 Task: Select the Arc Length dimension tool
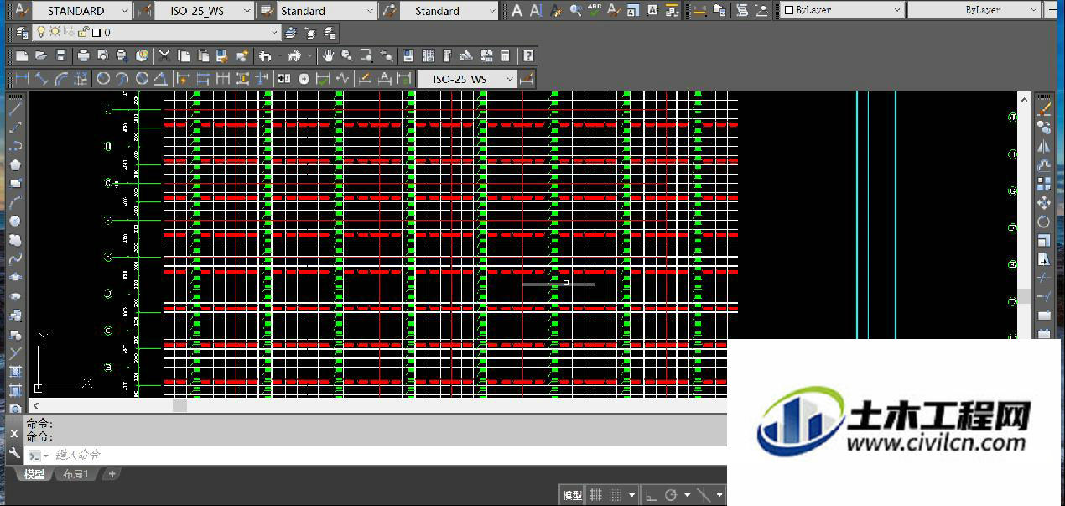(60, 79)
